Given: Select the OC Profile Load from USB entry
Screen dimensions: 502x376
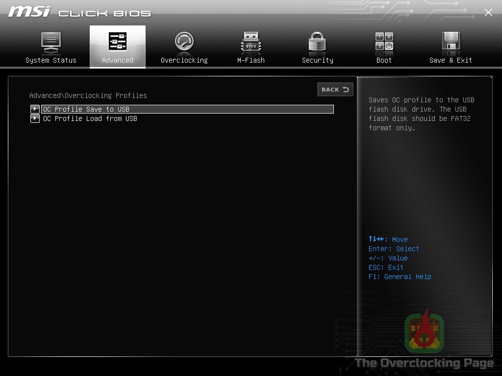Looking at the screenshot, I should tap(90, 118).
